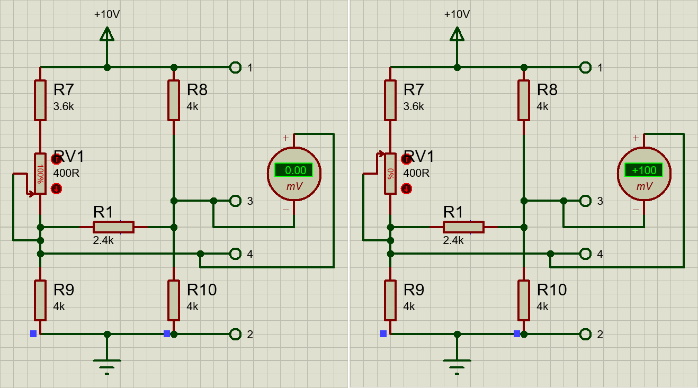Click terminal 4 in the 0.00 mV circuit
The width and height of the screenshot is (698, 388).
235,254
